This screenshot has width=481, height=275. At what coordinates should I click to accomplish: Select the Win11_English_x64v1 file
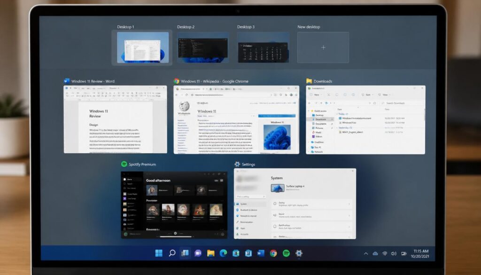click(351, 132)
